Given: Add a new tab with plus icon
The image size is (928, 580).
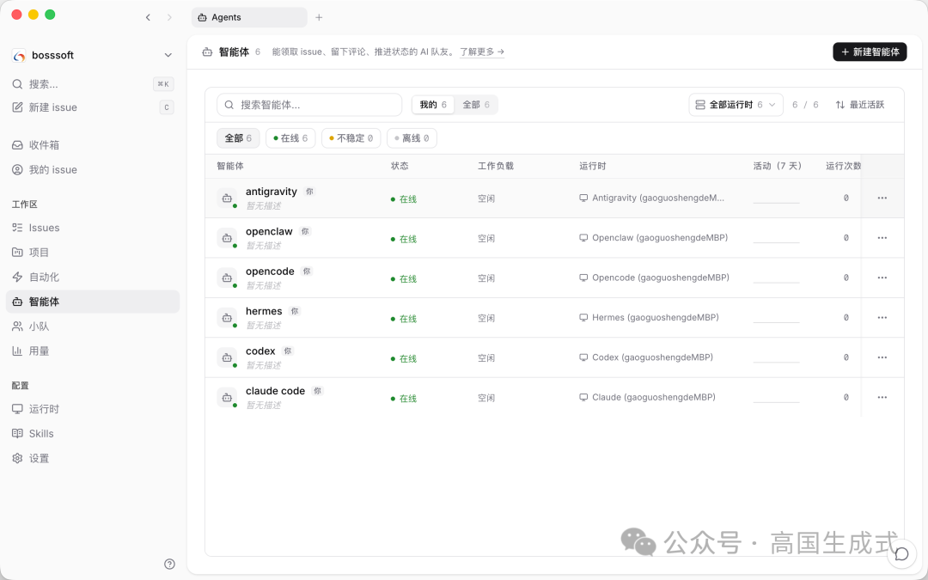Looking at the screenshot, I should tap(319, 18).
